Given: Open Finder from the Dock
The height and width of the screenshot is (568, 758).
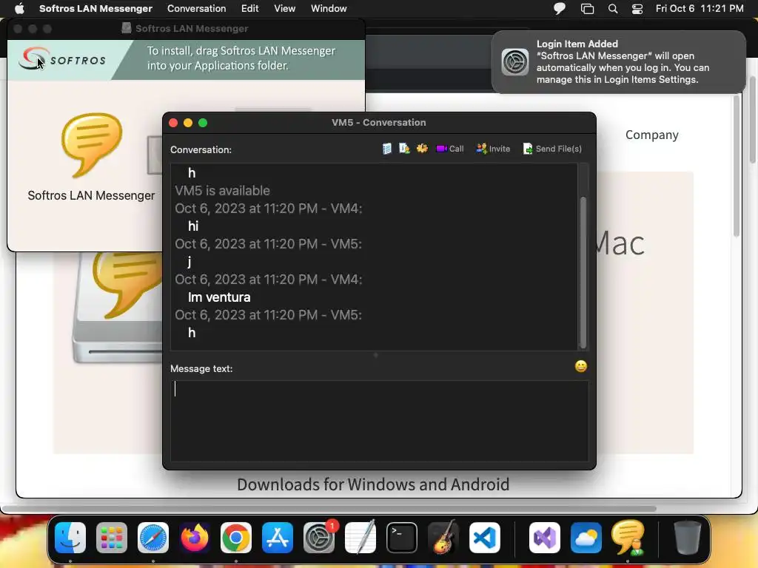Looking at the screenshot, I should tap(70, 537).
